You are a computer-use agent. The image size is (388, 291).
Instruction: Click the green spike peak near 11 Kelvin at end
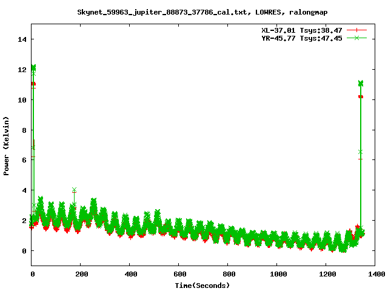(x=361, y=83)
